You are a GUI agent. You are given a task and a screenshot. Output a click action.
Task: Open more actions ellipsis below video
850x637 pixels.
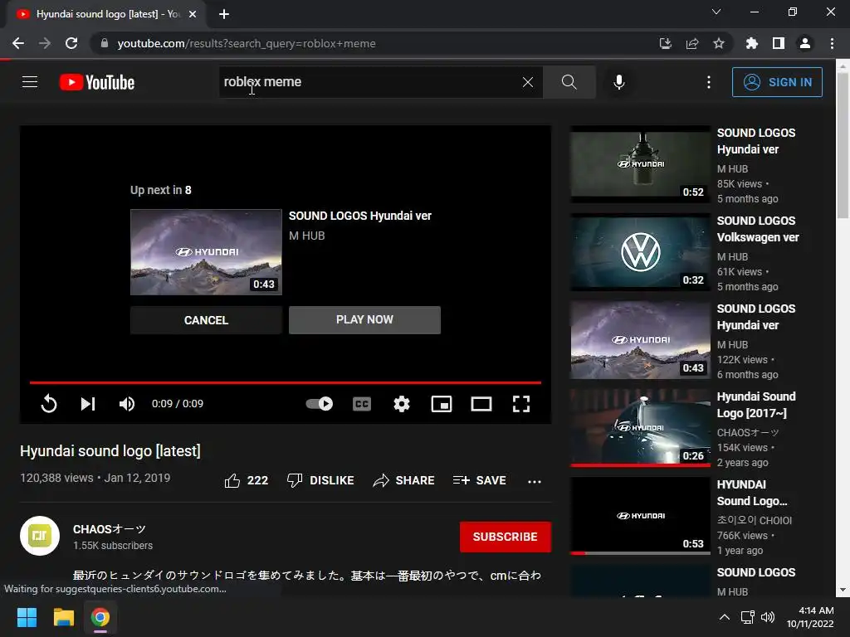(535, 481)
